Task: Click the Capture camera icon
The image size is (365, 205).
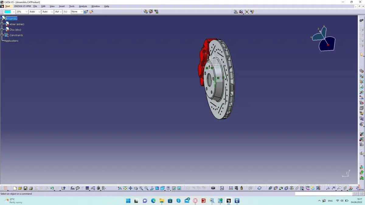Action: pos(213,188)
